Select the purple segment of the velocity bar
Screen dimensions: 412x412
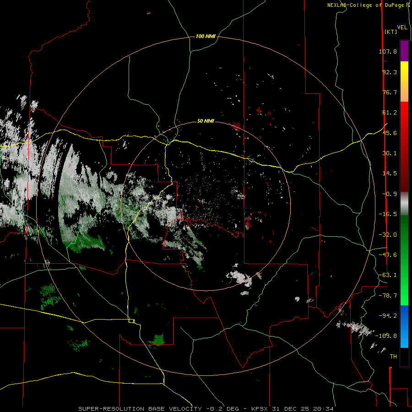point(404,51)
